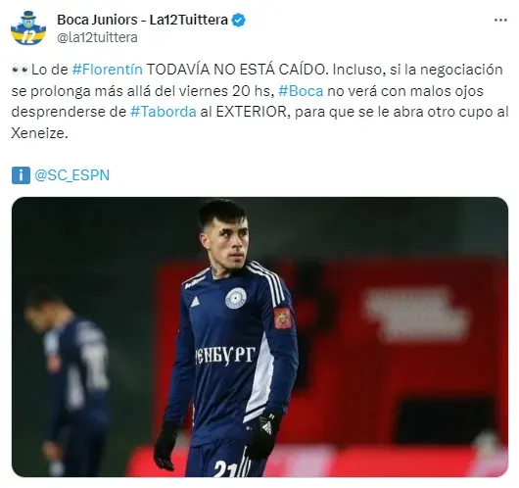519x488 pixels.
Task: Follow the #Taborda hashtag
Action: click(x=164, y=112)
